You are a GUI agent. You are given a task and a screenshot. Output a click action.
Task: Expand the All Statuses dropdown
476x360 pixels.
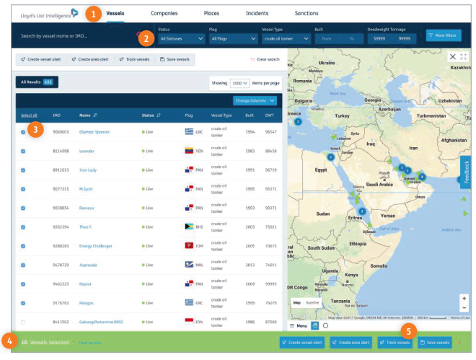coord(181,39)
